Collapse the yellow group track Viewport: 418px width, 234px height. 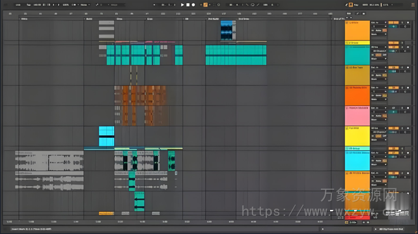[x=347, y=43]
